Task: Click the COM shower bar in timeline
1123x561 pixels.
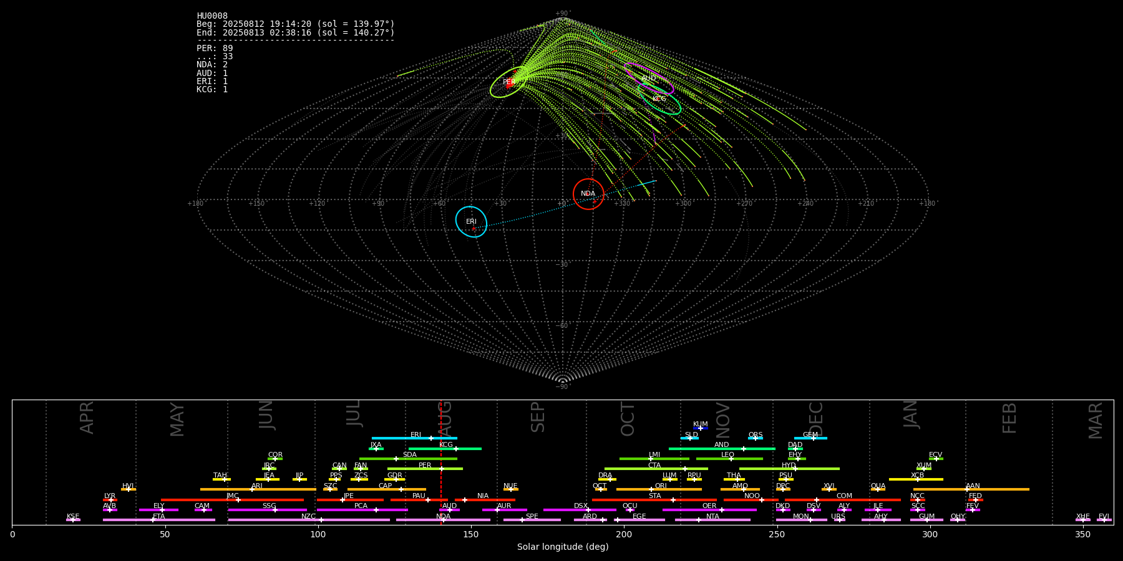Action: click(843, 500)
